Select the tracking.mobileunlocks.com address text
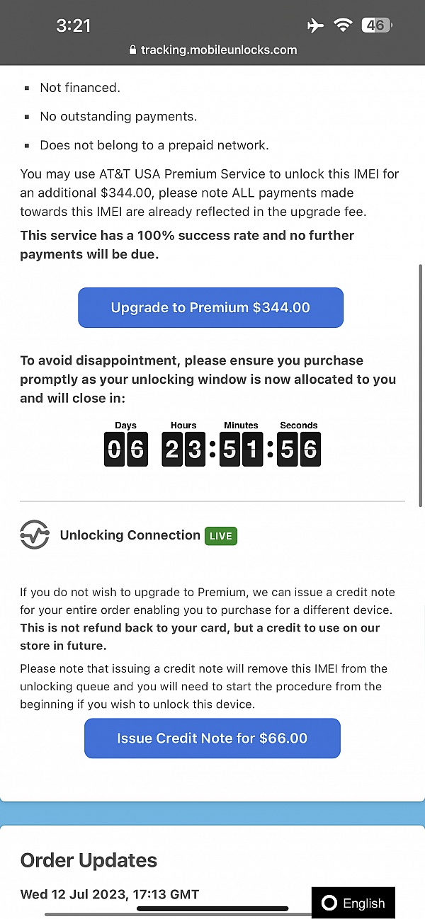The width and height of the screenshot is (425, 919). 219,50
